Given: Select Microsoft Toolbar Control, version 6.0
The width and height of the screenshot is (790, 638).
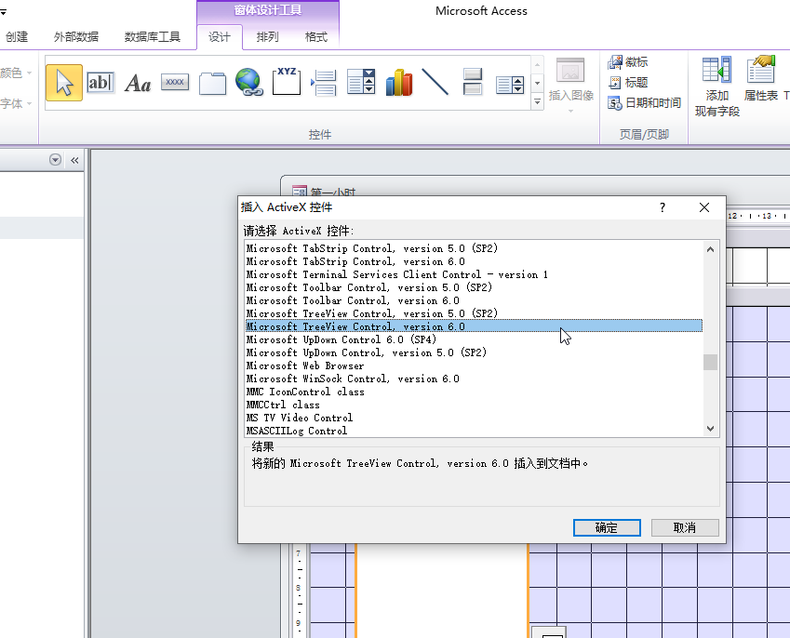Looking at the screenshot, I should coord(474,300).
